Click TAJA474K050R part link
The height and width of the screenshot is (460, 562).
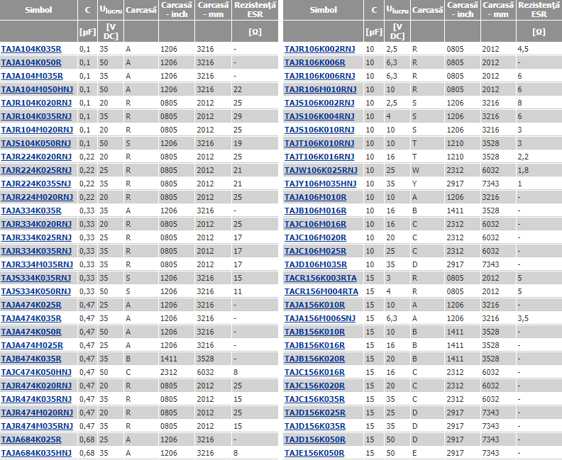(31, 332)
